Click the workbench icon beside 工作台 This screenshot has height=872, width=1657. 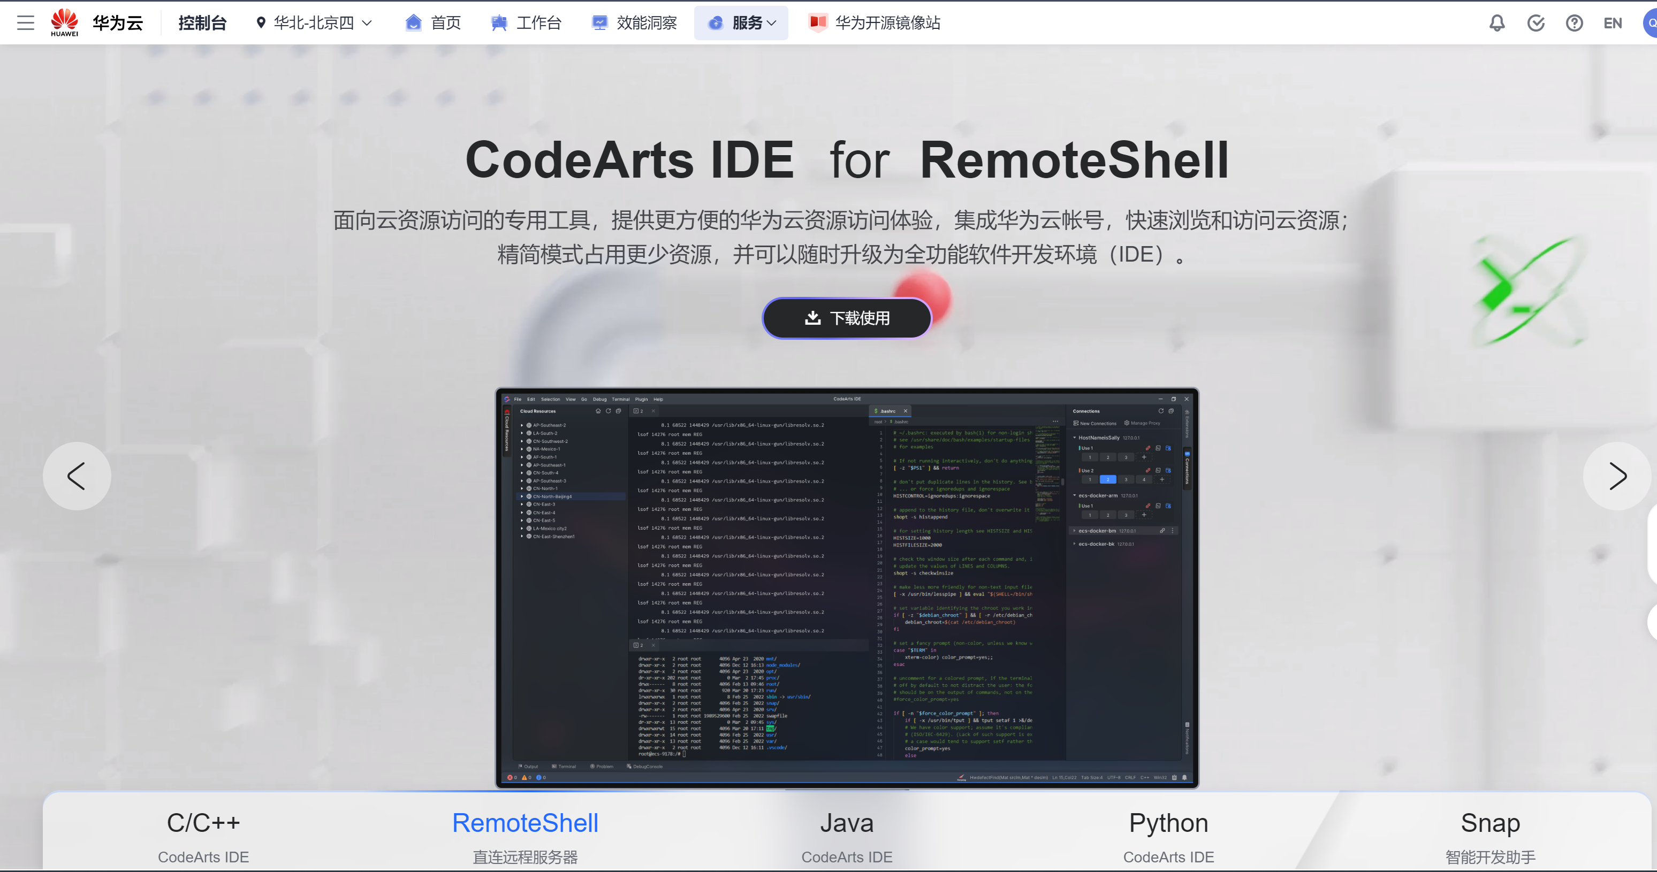(x=498, y=23)
